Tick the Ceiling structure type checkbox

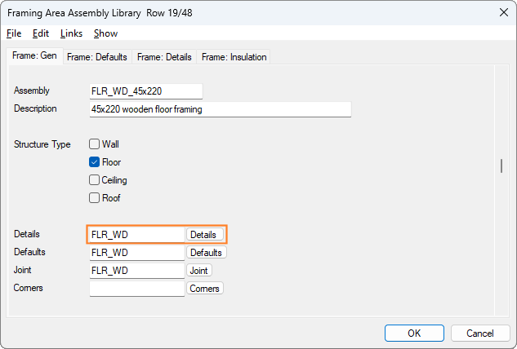(x=95, y=180)
